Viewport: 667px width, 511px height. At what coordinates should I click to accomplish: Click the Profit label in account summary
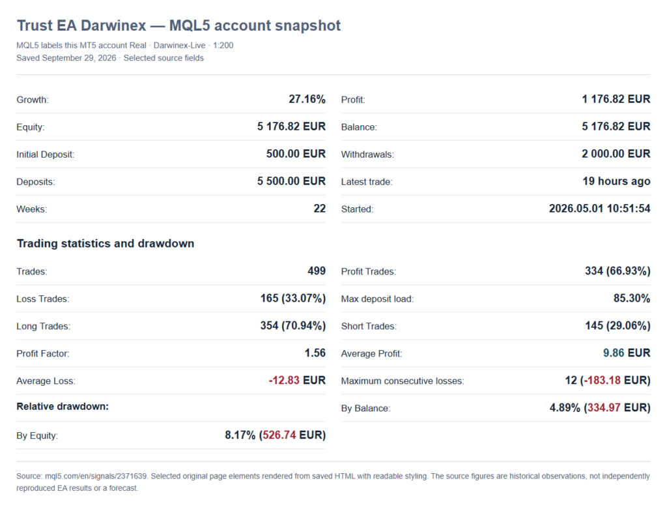coord(353,100)
